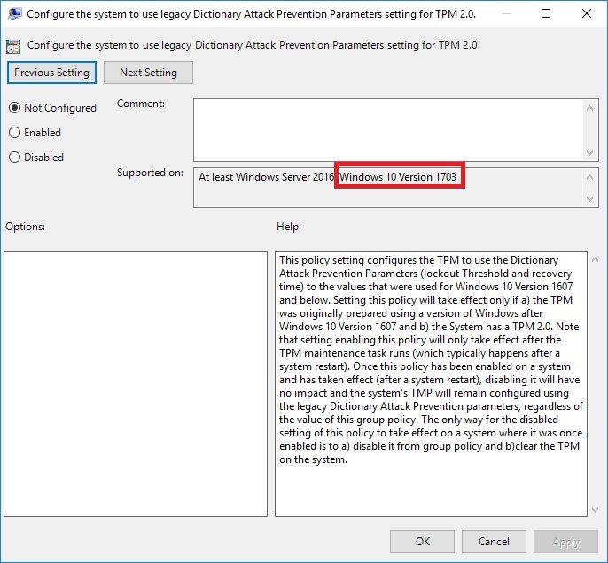Go to the Previous Setting
The width and height of the screenshot is (608, 563).
51,73
